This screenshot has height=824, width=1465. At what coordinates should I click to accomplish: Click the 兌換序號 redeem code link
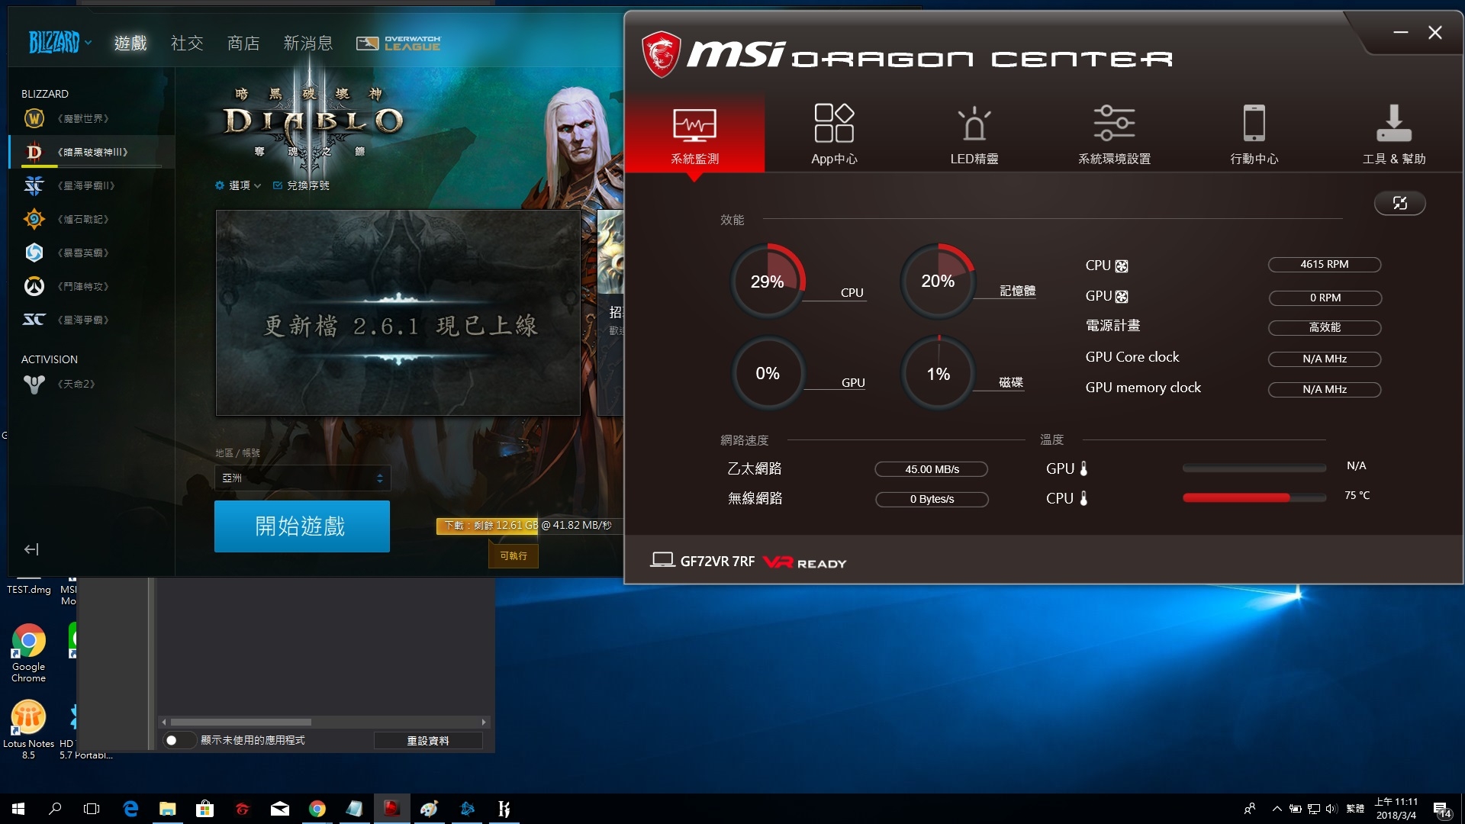pos(301,185)
